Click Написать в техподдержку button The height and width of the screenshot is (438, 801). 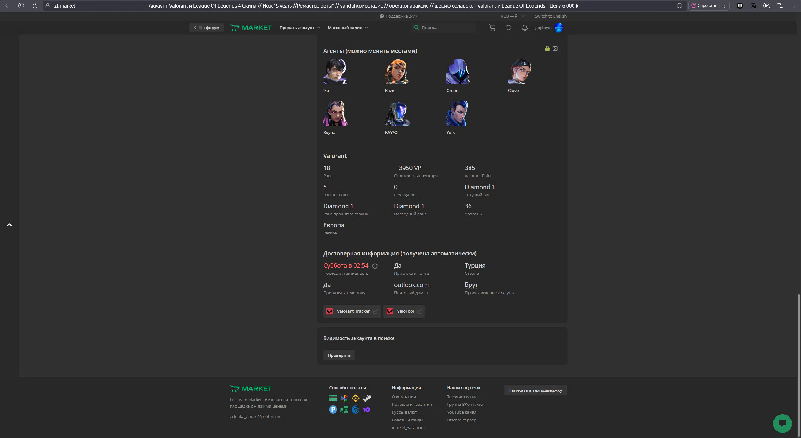[x=535, y=390]
